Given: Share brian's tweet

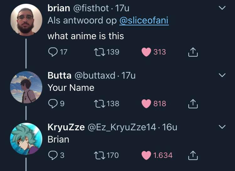Looking at the screenshot, I should click(193, 52).
